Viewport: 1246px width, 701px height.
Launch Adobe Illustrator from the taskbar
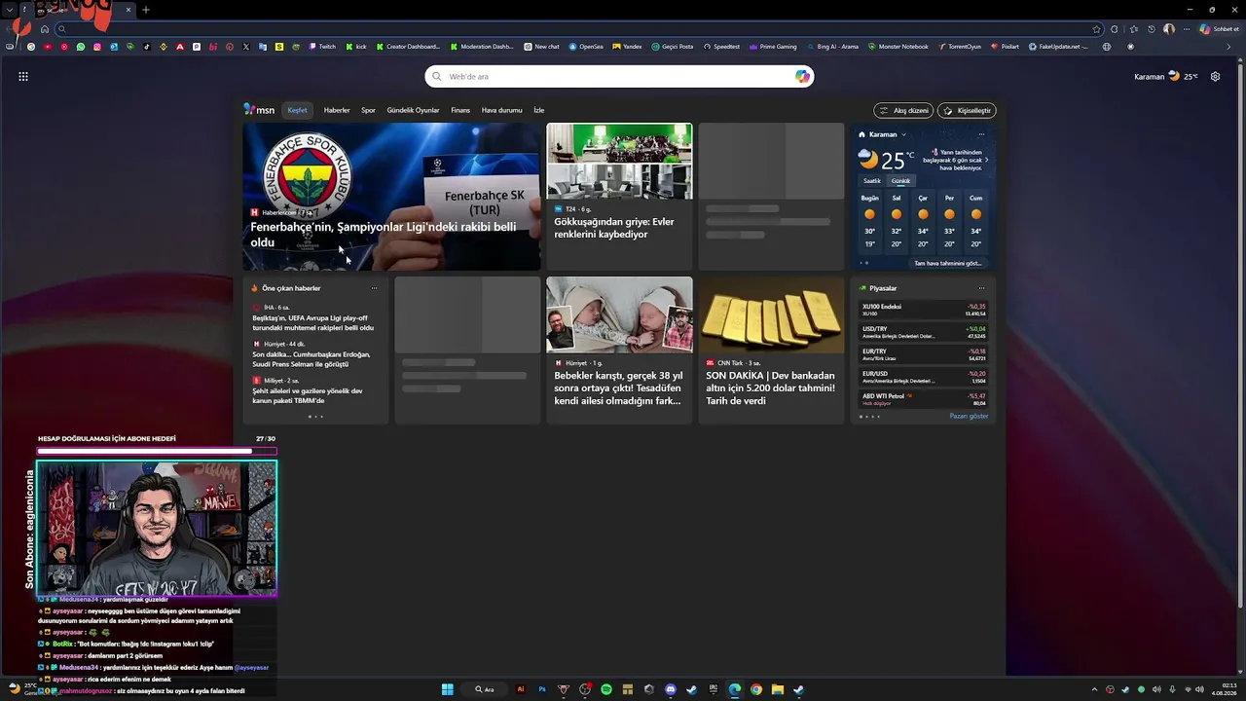click(521, 689)
